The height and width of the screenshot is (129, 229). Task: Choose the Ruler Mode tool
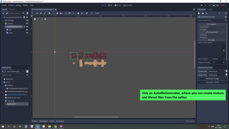pyautogui.click(x=61, y=13)
